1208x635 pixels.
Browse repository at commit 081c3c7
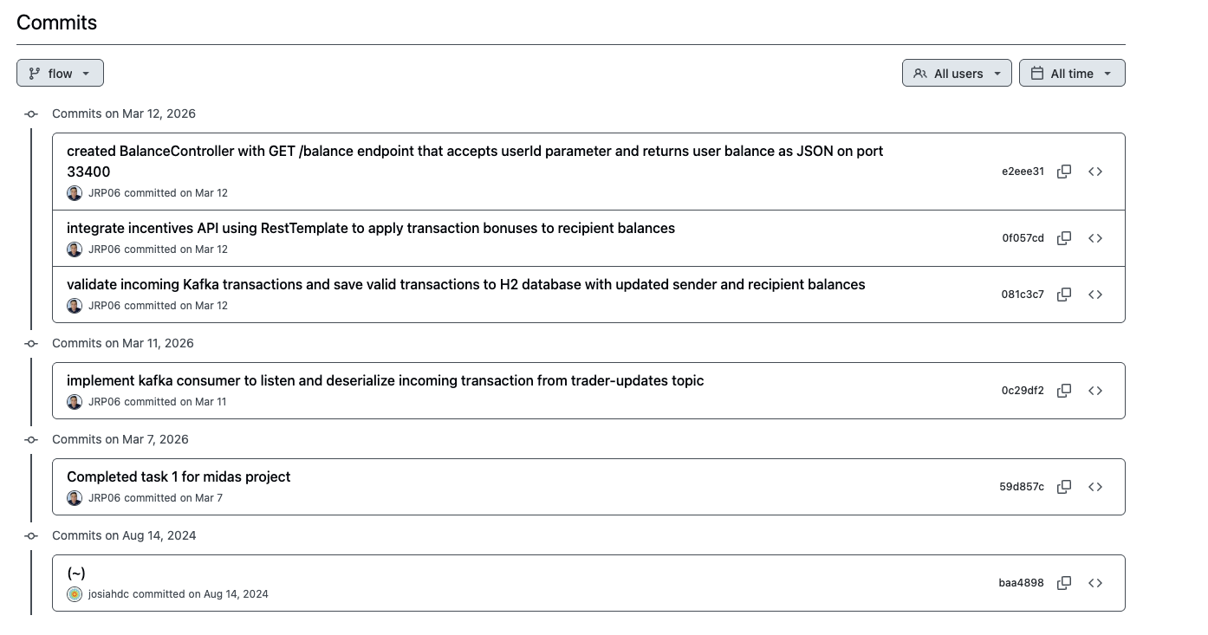1095,295
